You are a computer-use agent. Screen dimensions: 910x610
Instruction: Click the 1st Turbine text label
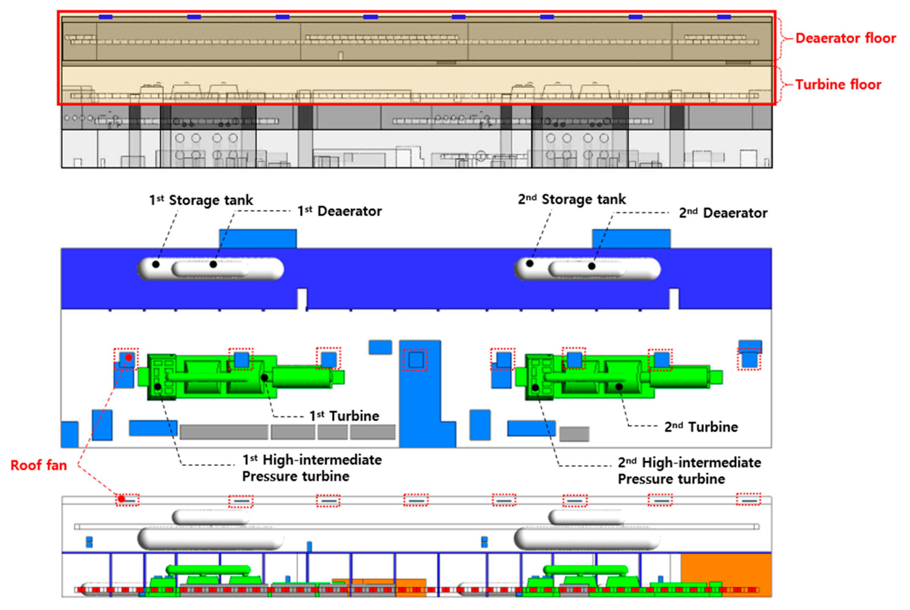344,416
